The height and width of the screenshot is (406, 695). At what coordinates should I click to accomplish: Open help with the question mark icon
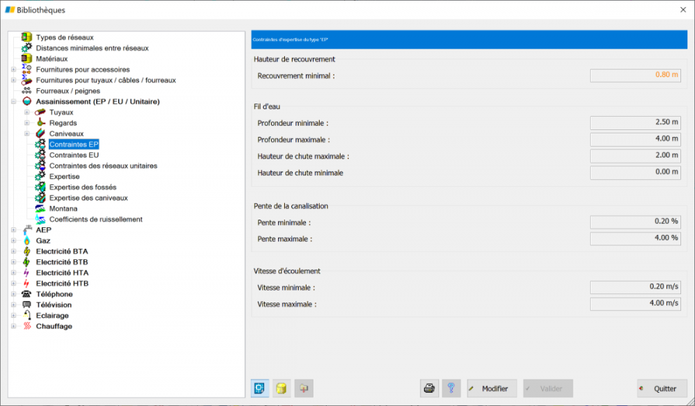(x=451, y=388)
